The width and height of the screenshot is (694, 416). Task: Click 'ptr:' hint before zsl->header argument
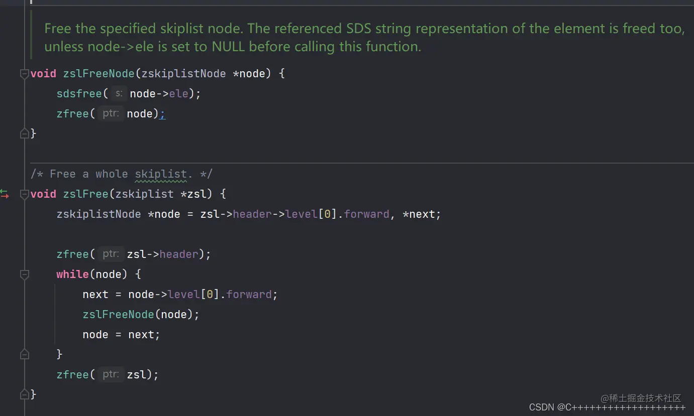point(111,254)
